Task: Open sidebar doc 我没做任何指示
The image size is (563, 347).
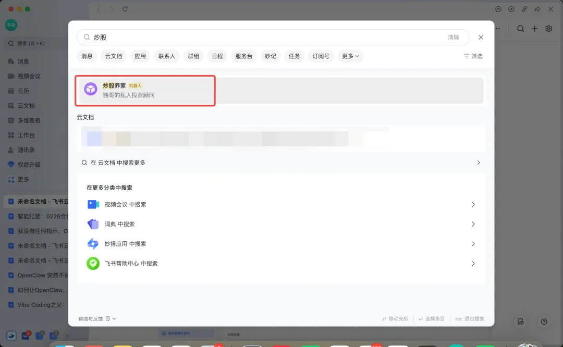Action: coord(38,231)
